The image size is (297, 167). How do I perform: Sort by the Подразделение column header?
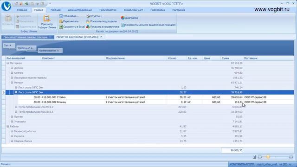tap(136, 58)
